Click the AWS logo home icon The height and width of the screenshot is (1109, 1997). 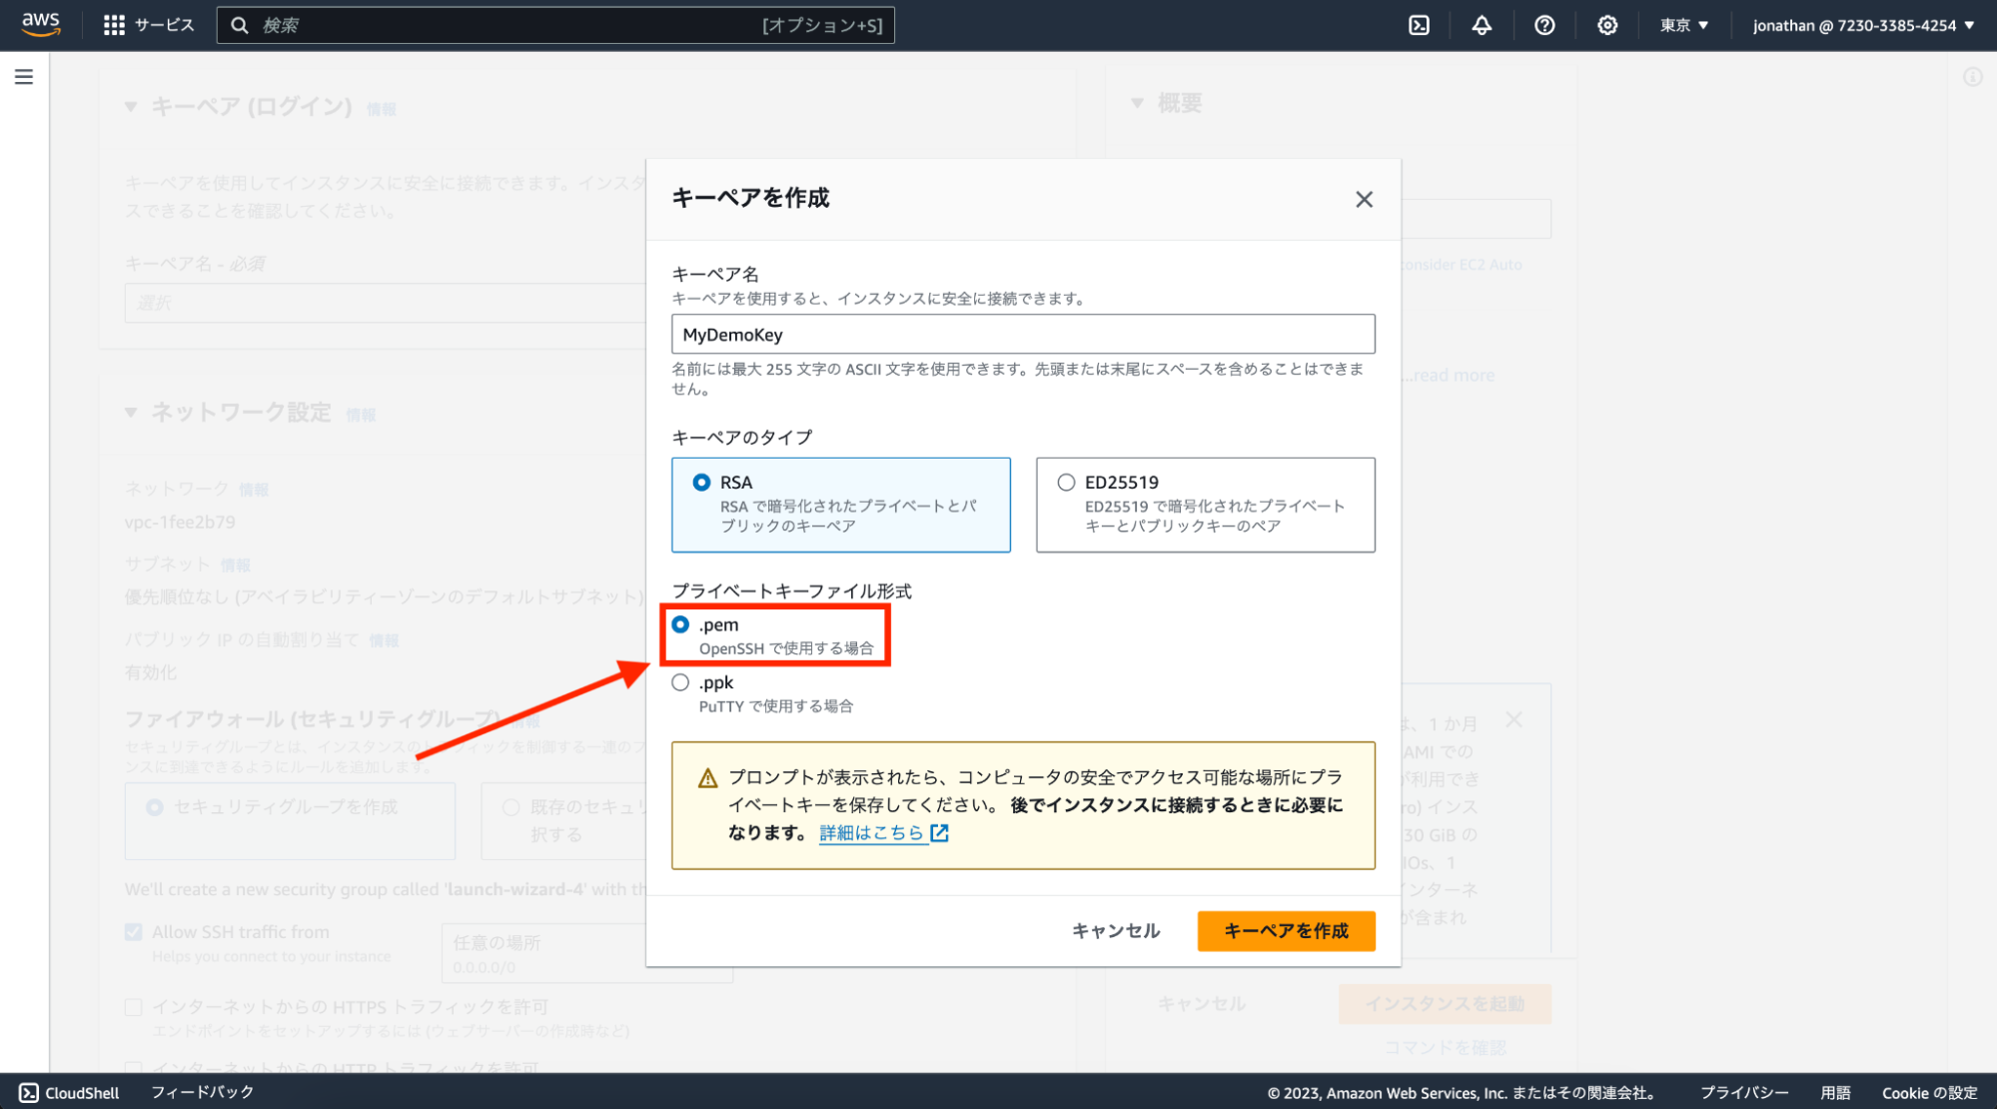41,24
